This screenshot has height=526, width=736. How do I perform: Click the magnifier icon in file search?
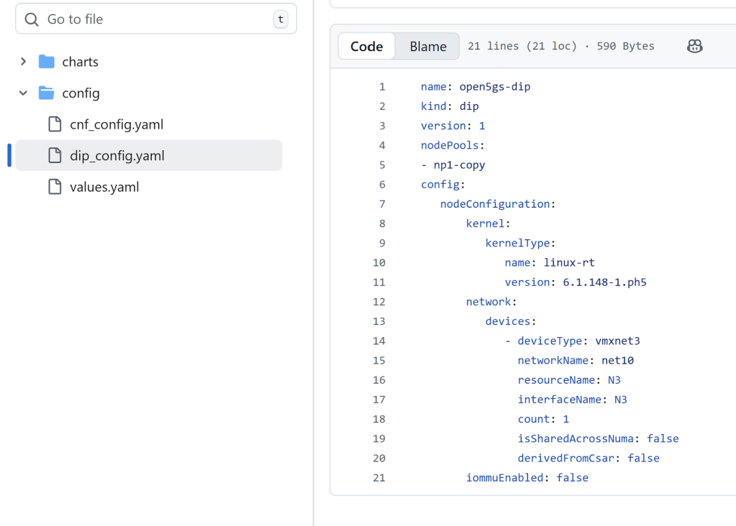coord(32,19)
